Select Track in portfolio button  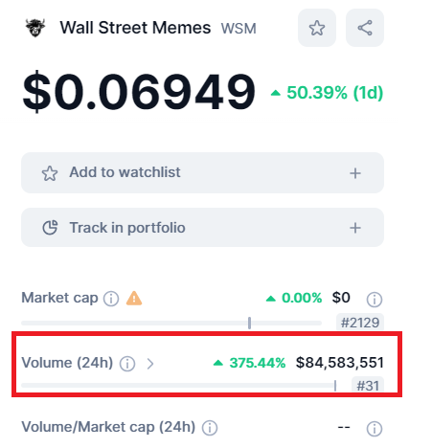(202, 227)
